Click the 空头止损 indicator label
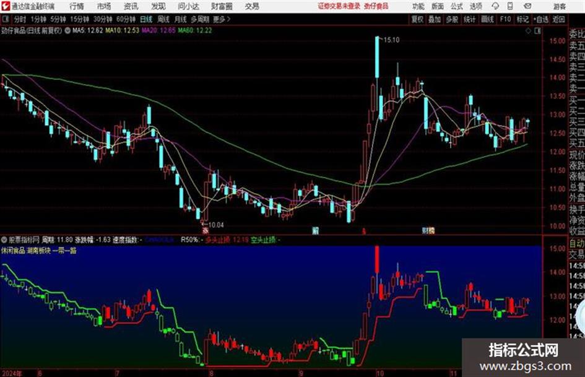 [x=263, y=240]
